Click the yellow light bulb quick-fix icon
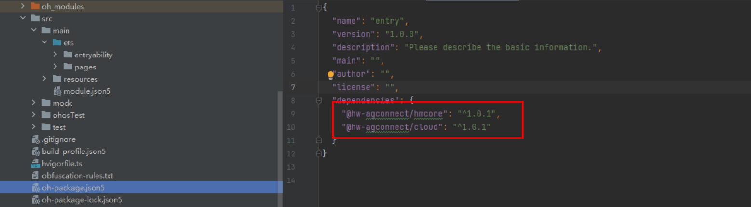Screen dimensions: 751x207 (330, 75)
